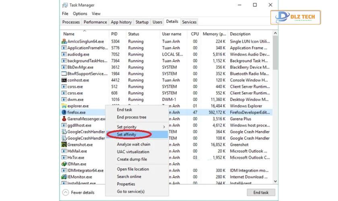Open the Options menu
Viewport: 338px width, 201px height.
(80, 14)
